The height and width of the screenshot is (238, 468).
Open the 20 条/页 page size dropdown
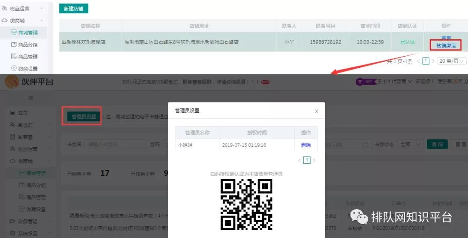pyautogui.click(x=451, y=61)
